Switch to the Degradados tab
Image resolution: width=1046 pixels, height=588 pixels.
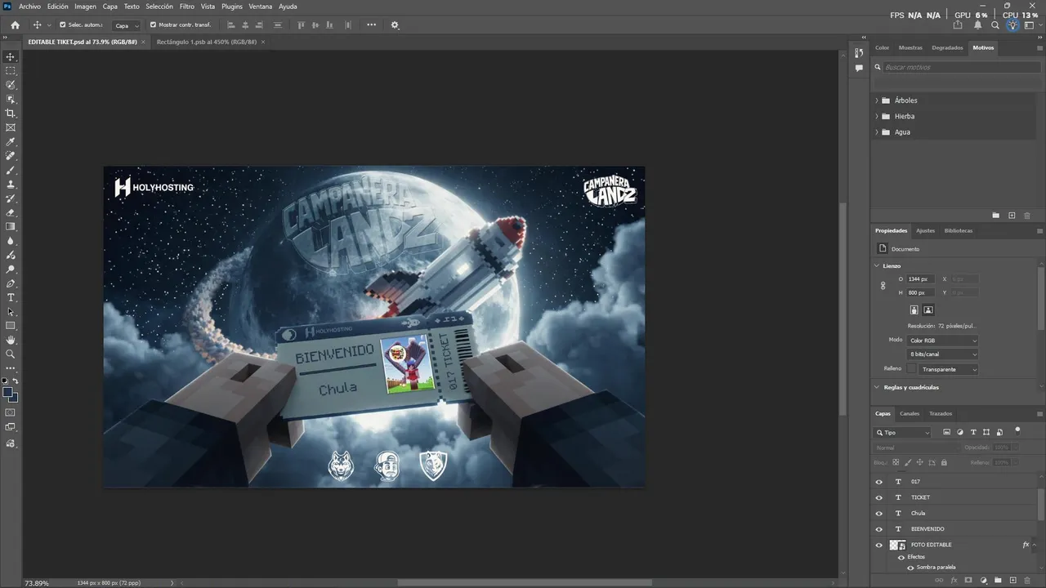click(x=947, y=47)
